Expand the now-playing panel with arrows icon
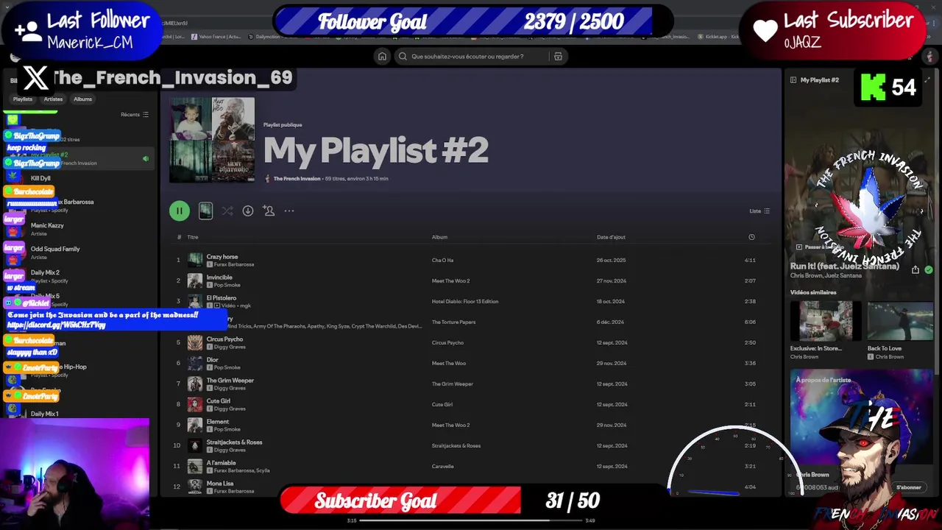This screenshot has width=942, height=530. (x=927, y=79)
